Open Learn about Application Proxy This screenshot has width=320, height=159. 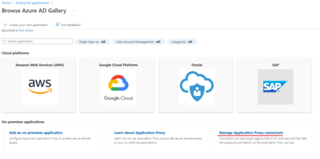coord(140,133)
